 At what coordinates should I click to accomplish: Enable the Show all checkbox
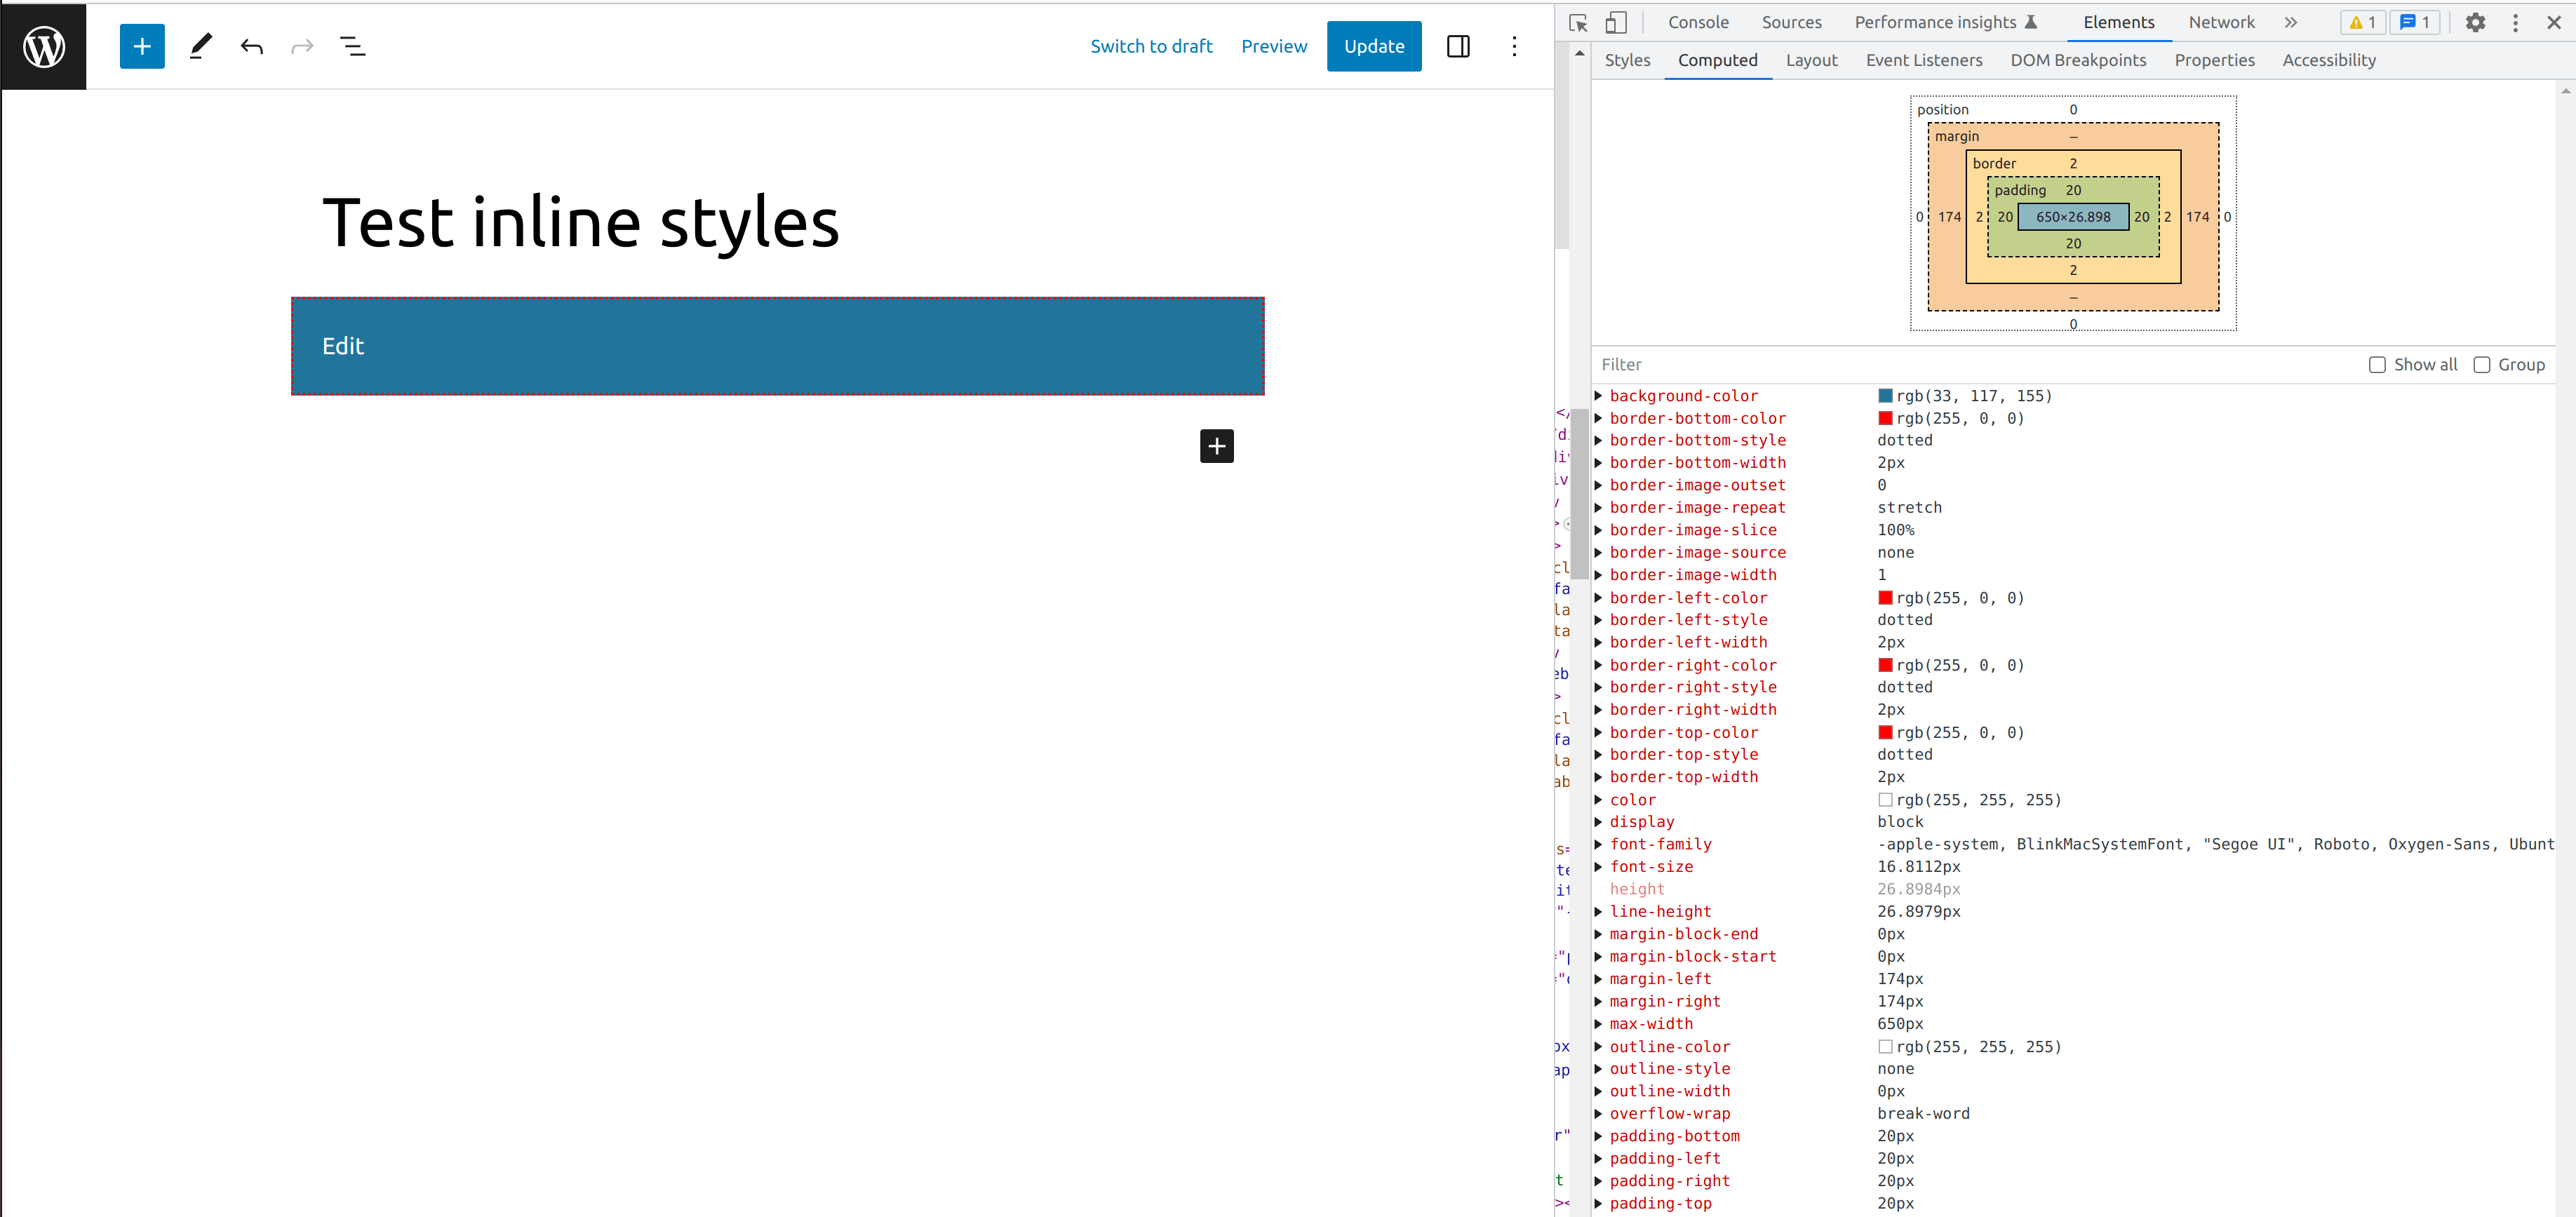[2377, 365]
